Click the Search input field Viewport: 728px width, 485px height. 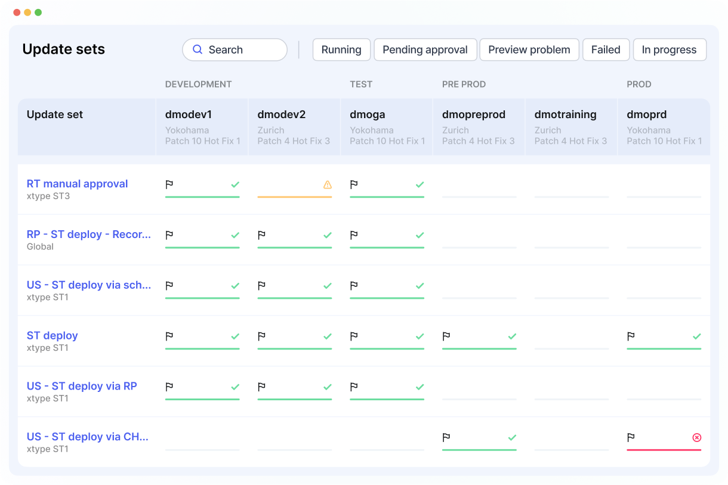tap(235, 50)
